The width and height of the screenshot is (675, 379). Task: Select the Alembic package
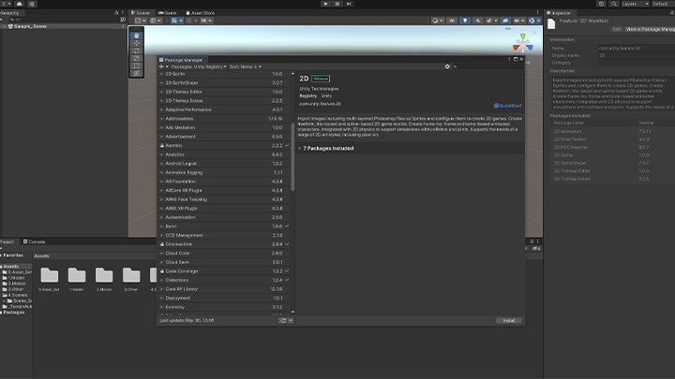(224, 146)
